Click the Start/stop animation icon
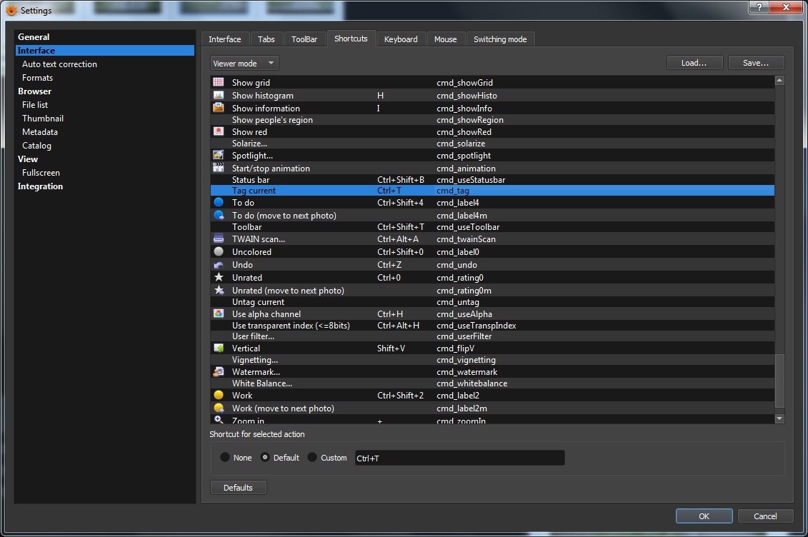Screen dimensions: 808x537 point(219,169)
